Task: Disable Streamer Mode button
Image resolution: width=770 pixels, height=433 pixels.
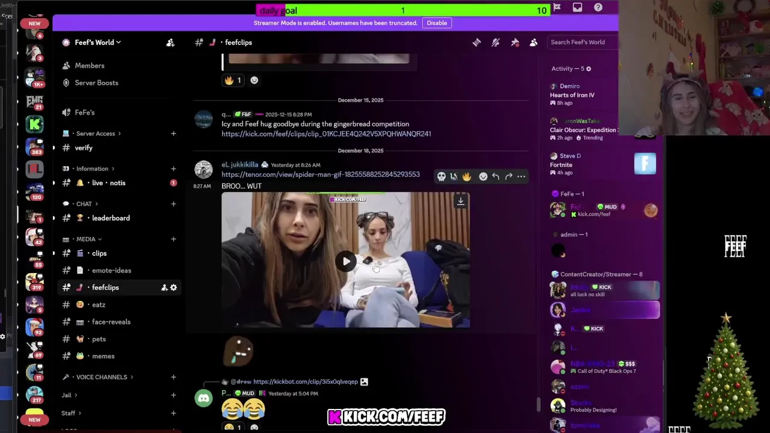Action: [437, 23]
